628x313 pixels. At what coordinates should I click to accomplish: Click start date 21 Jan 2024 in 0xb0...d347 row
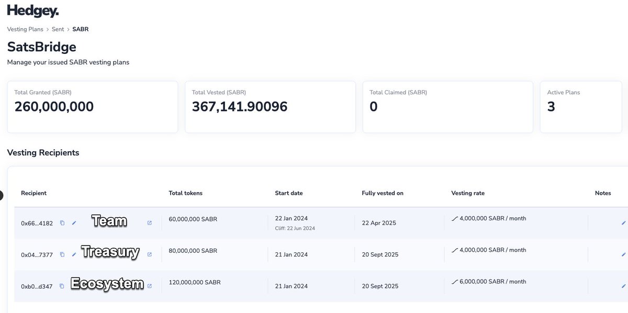pyautogui.click(x=291, y=286)
